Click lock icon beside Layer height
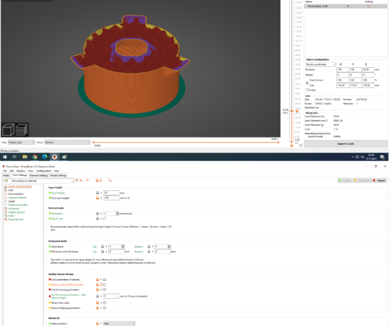This screenshot has width=391, height=326. pyautogui.click(x=98, y=193)
